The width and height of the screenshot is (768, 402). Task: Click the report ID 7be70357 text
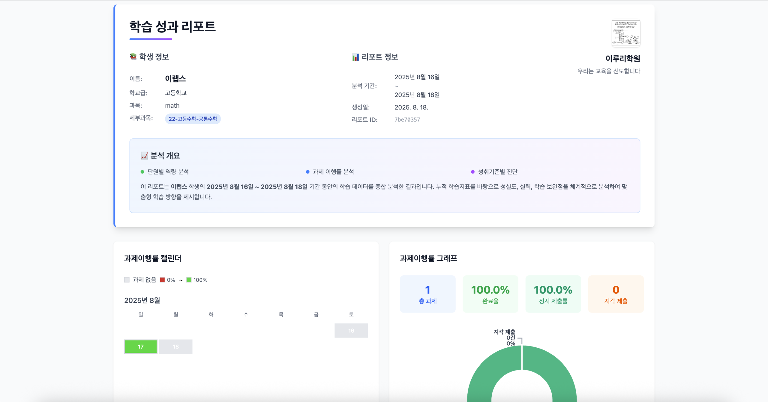point(407,119)
